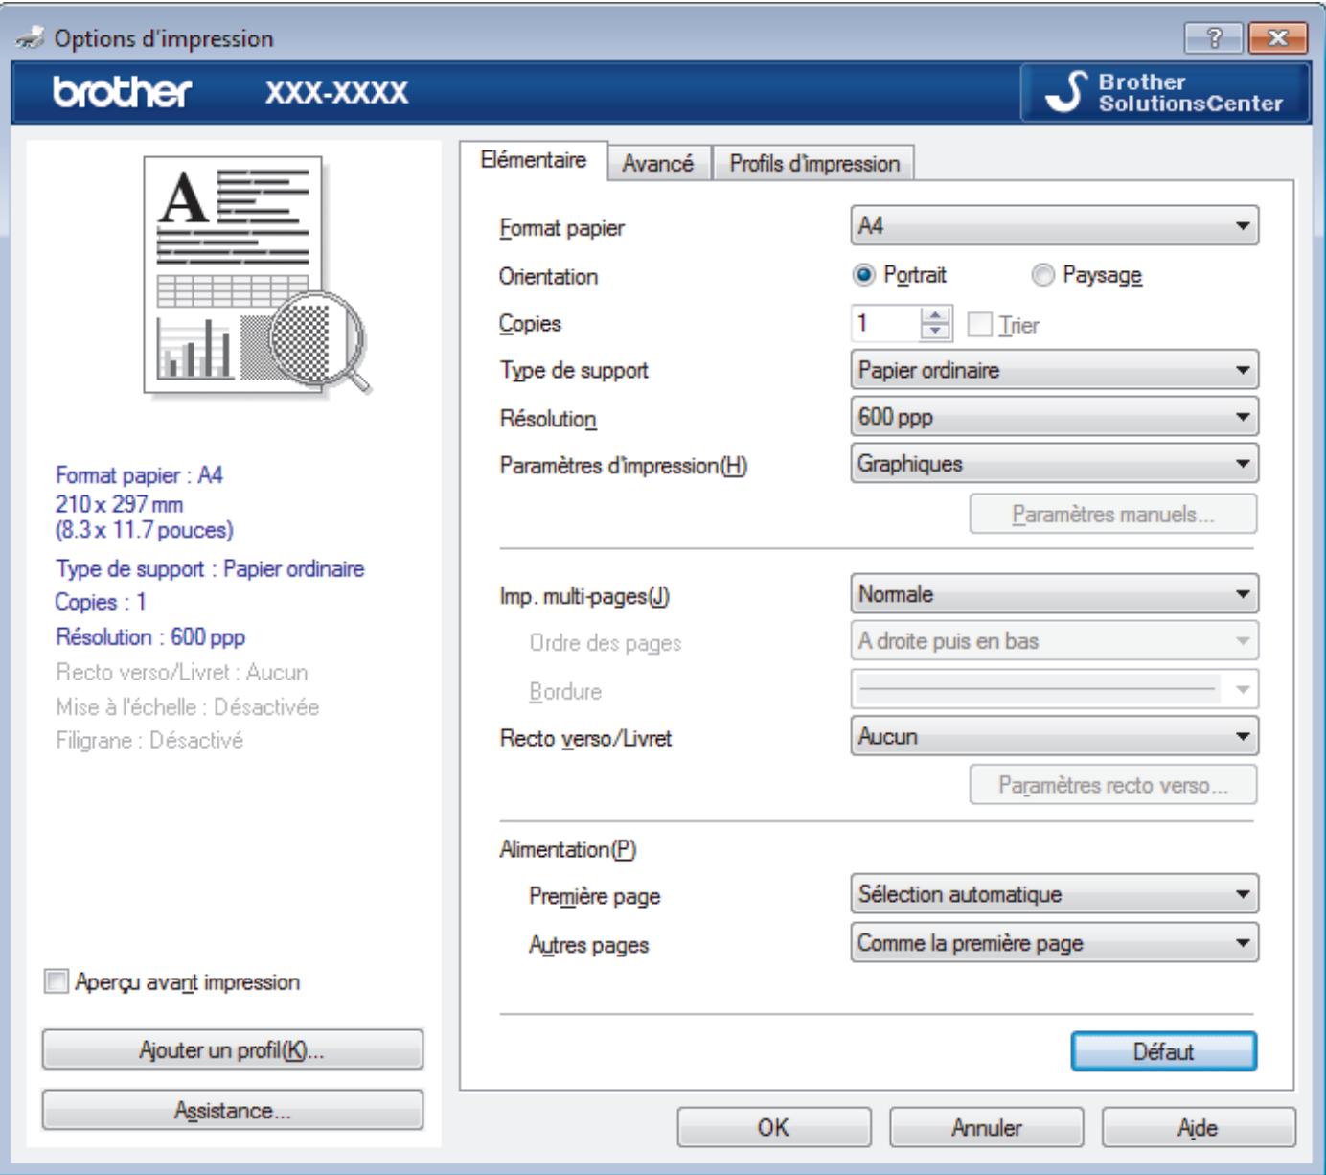Click the Alimentation(P) section label

pyautogui.click(x=567, y=849)
